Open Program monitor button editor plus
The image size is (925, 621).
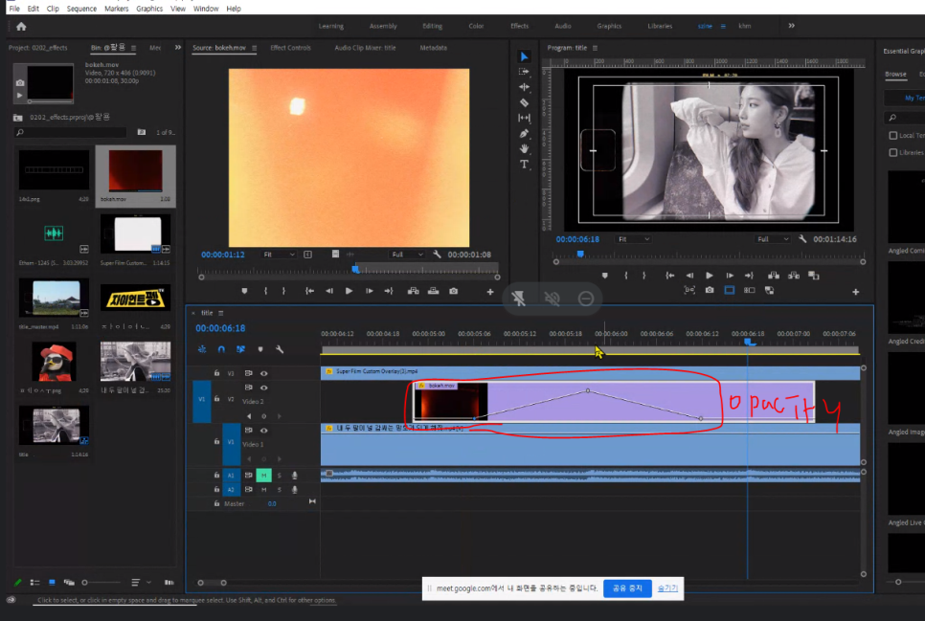click(855, 291)
